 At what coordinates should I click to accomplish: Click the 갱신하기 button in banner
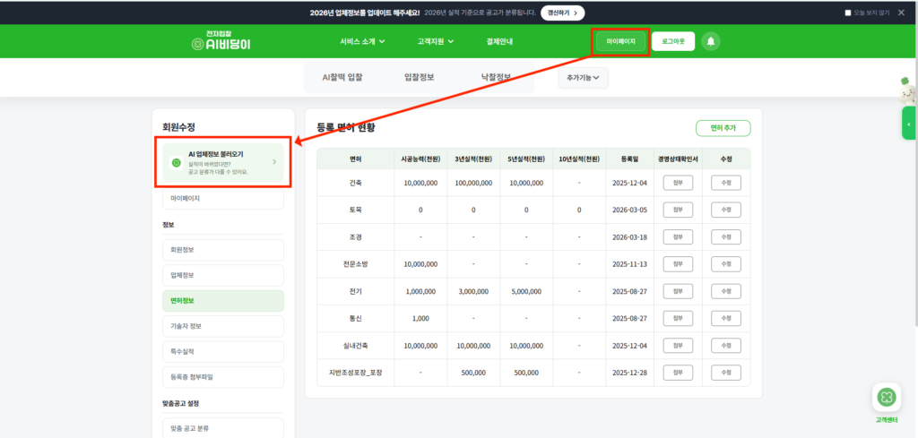562,13
